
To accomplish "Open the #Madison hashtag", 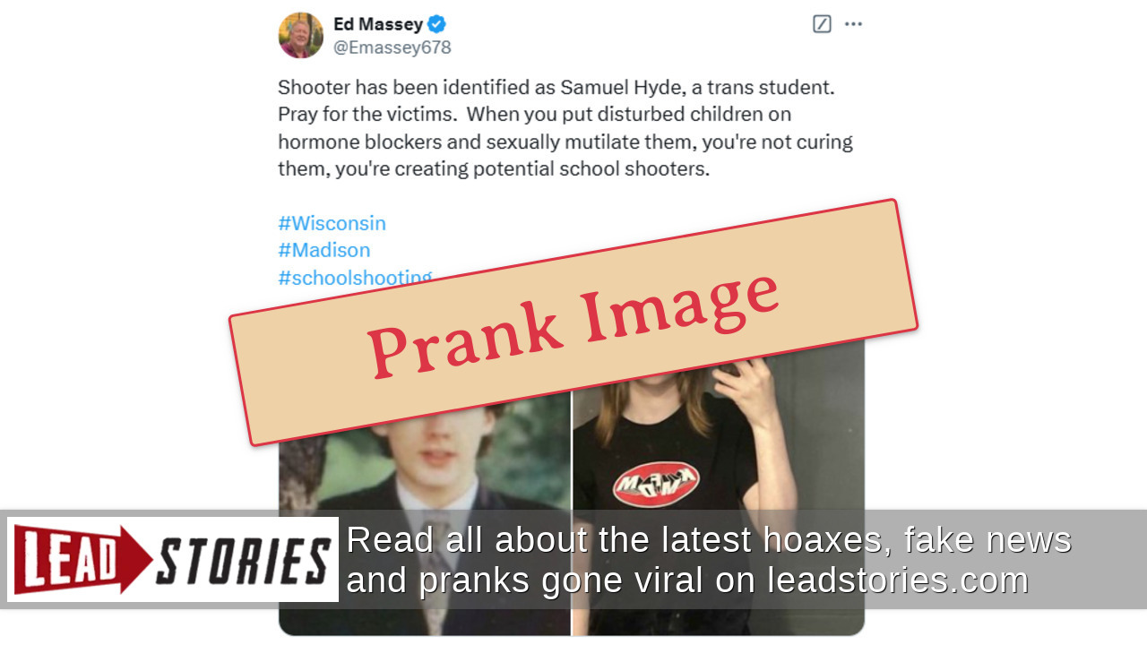I will (x=323, y=250).
